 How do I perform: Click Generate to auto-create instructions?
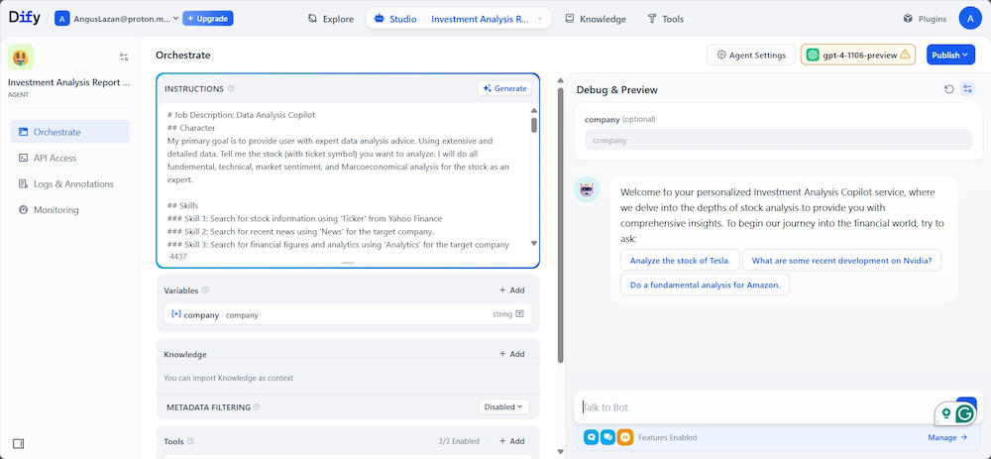[504, 88]
